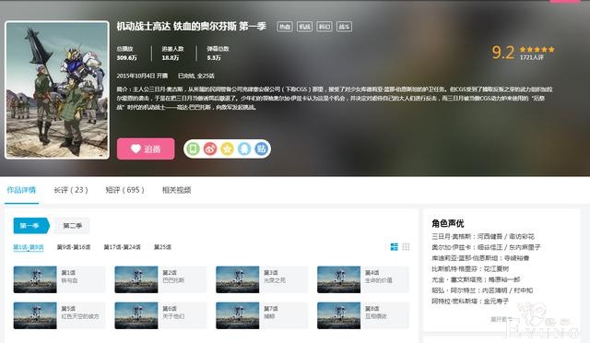Show the 第25话 episode range
Viewport: 590px width, 343px height.
coord(162,247)
